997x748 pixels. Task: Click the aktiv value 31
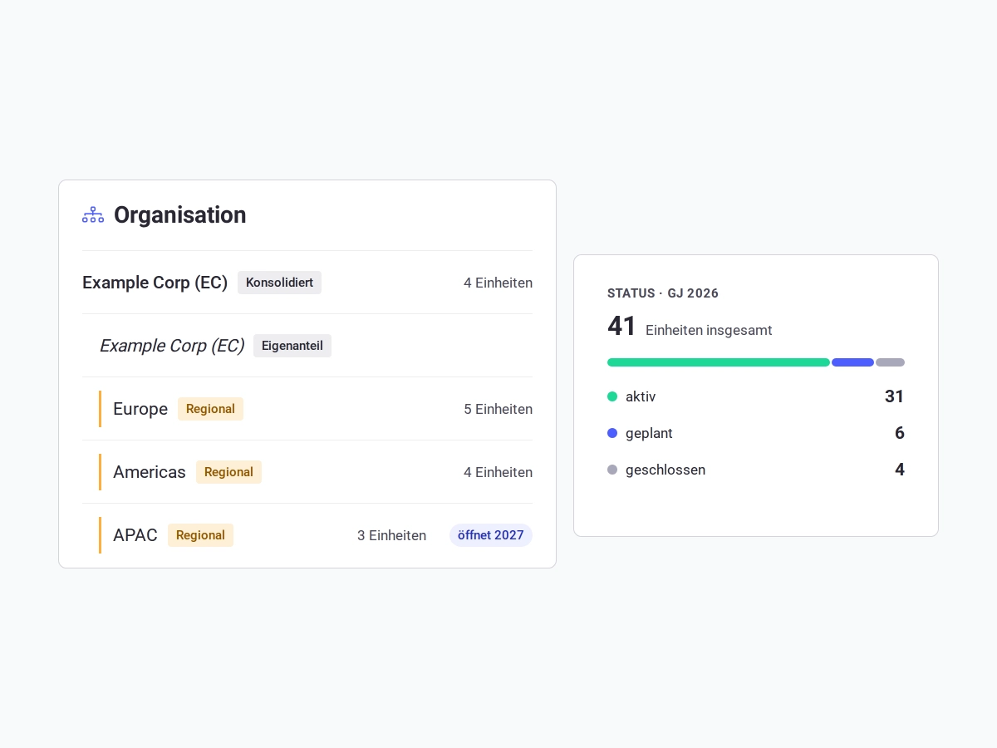tap(895, 396)
